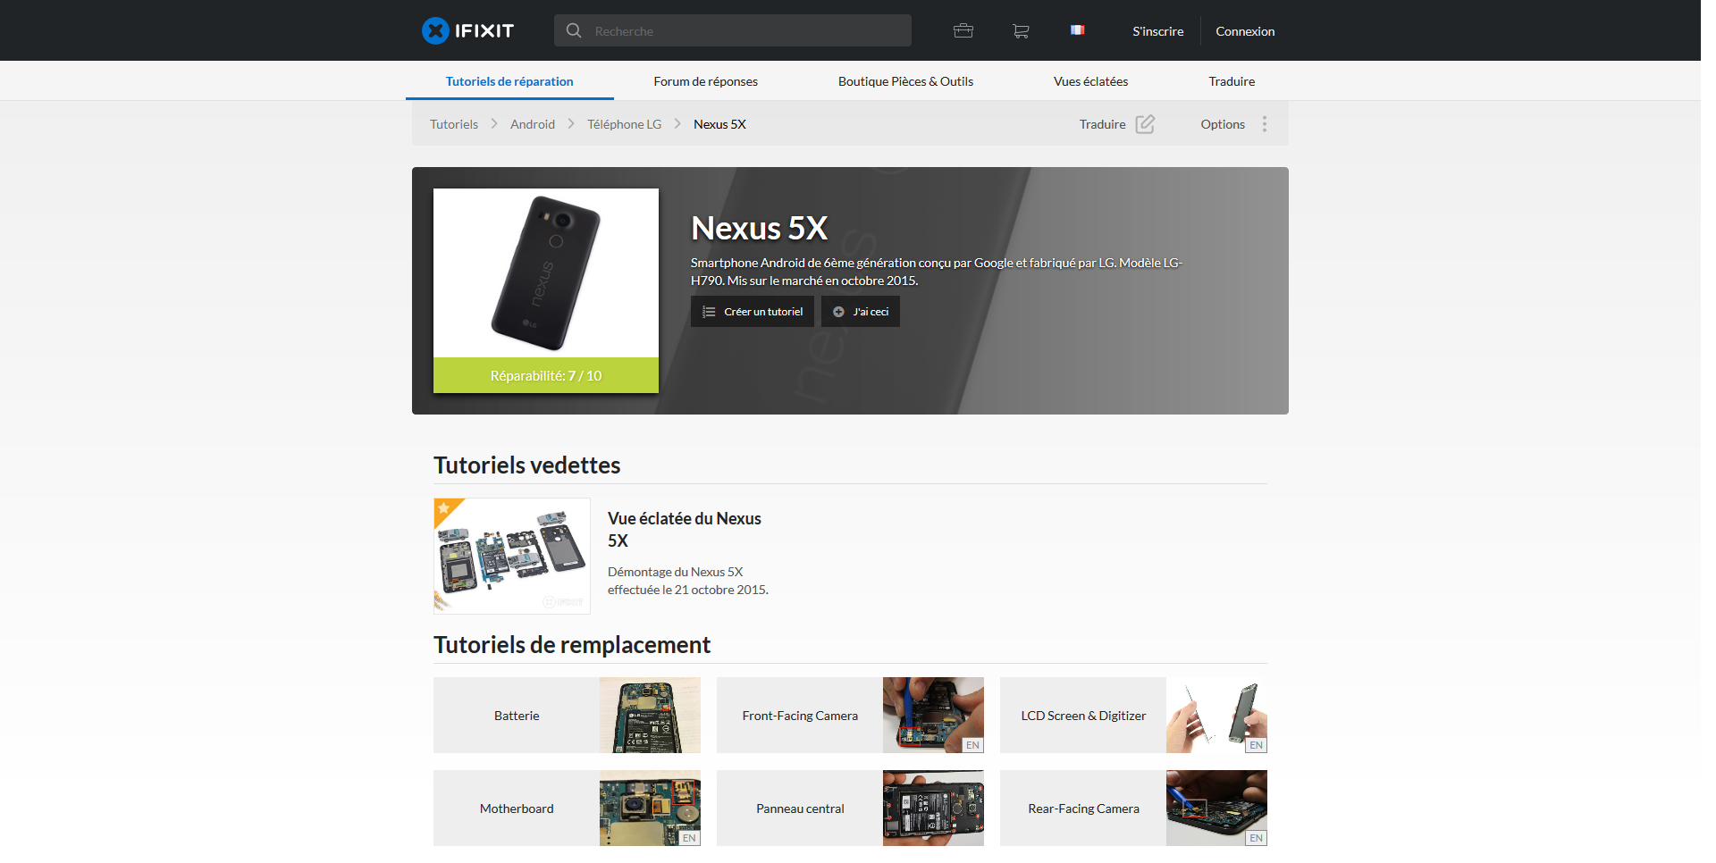Image resolution: width=1716 pixels, height=863 pixels.
Task: Click the star badge on featured teardown
Action: coord(443,507)
